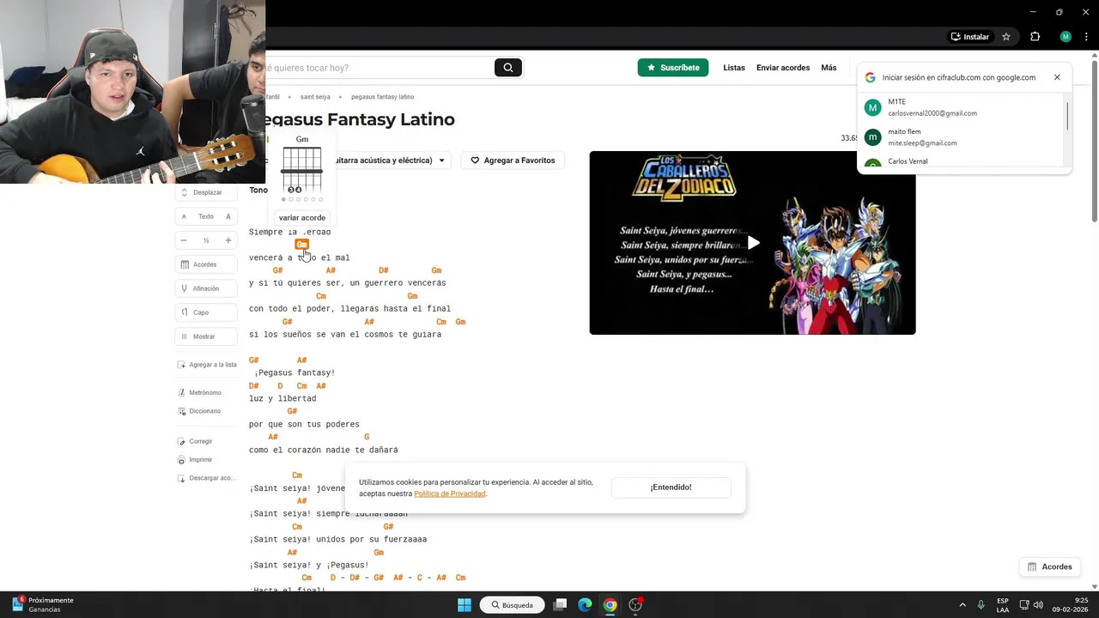Viewport: 1099px width, 618px height.
Task: Open the Windows Start menu
Action: pos(464,605)
